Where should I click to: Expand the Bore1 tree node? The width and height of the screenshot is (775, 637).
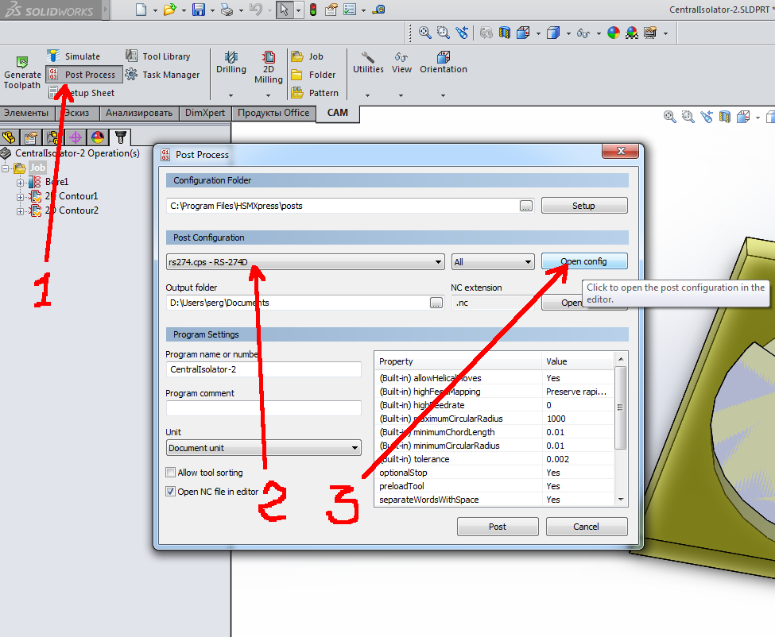(20, 183)
